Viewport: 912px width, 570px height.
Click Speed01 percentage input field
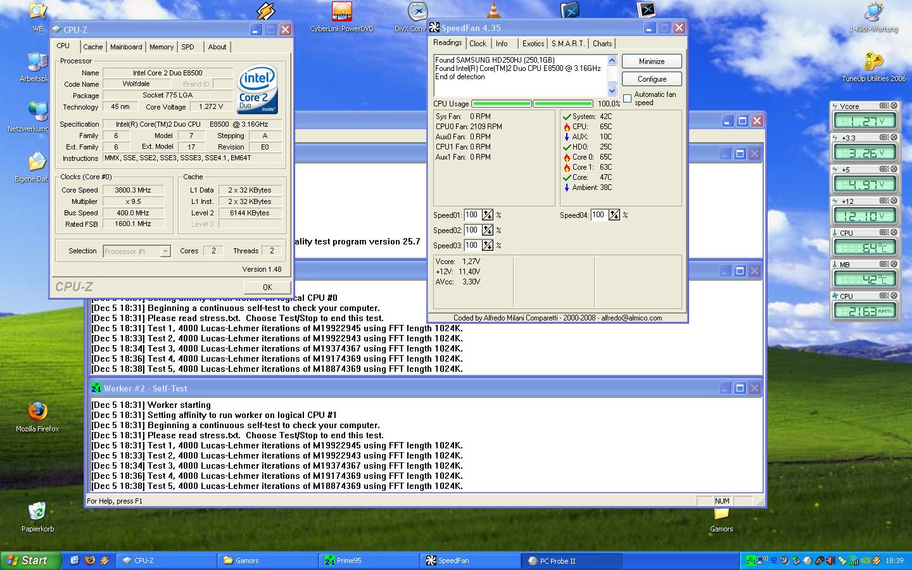point(472,215)
